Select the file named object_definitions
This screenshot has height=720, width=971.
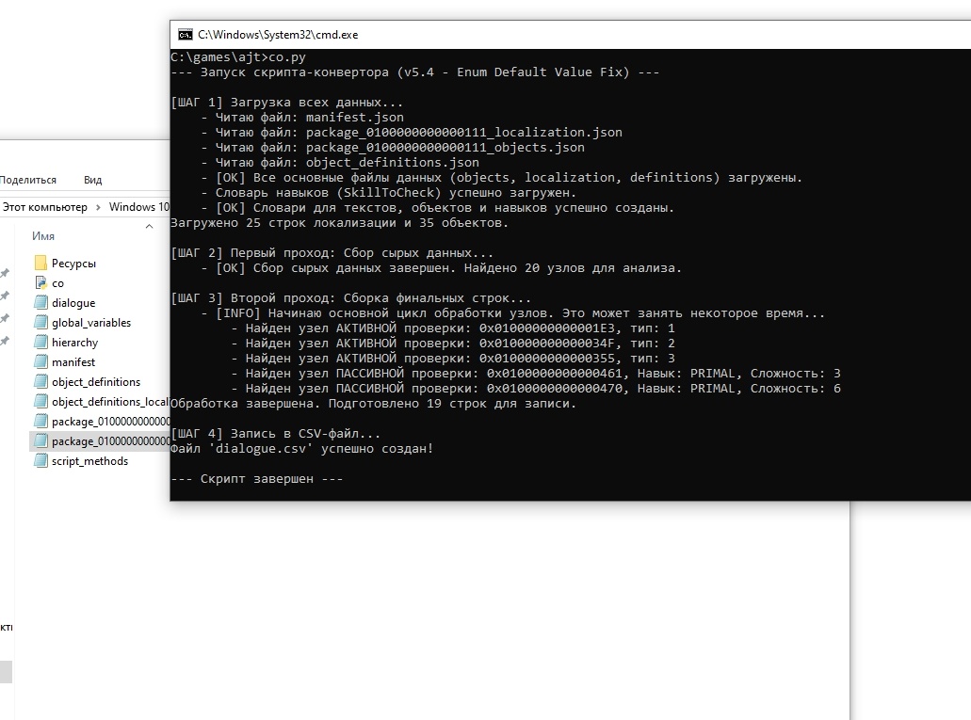[96, 382]
